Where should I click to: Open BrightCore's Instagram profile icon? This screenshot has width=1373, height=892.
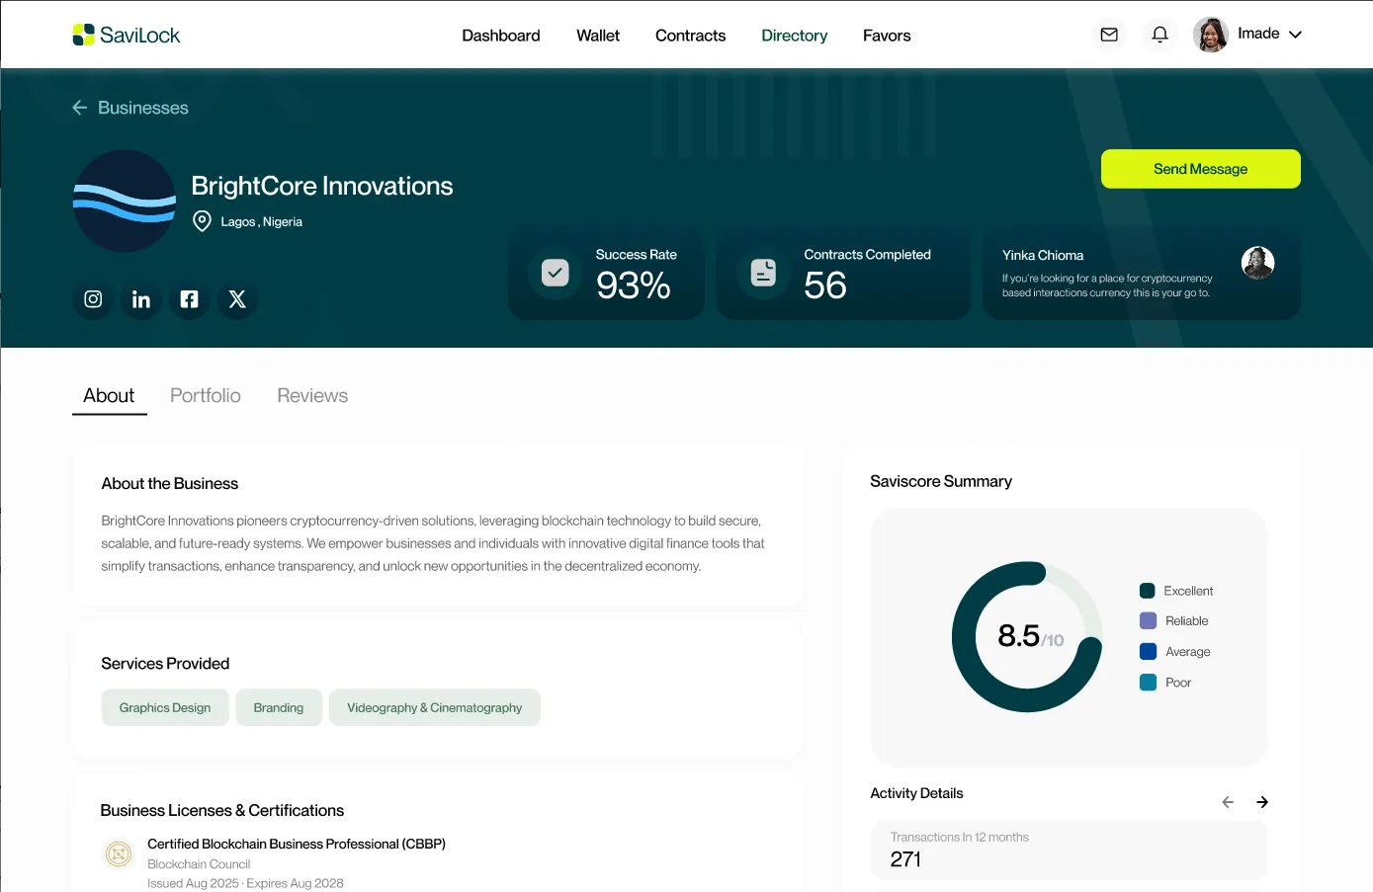pyautogui.click(x=92, y=299)
